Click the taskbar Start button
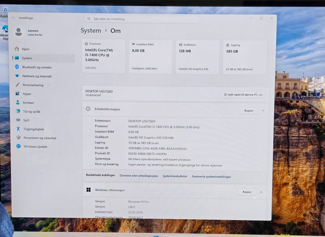Screen dimensions: 325x237 coord(156,236)
